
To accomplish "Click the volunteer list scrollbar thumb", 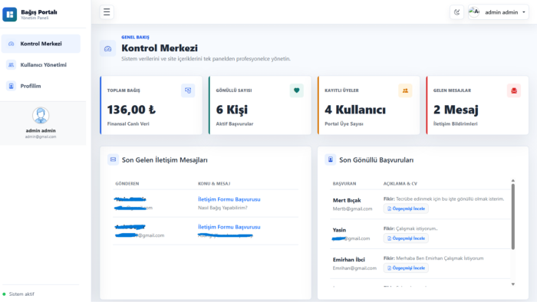I will pyautogui.click(x=513, y=216).
